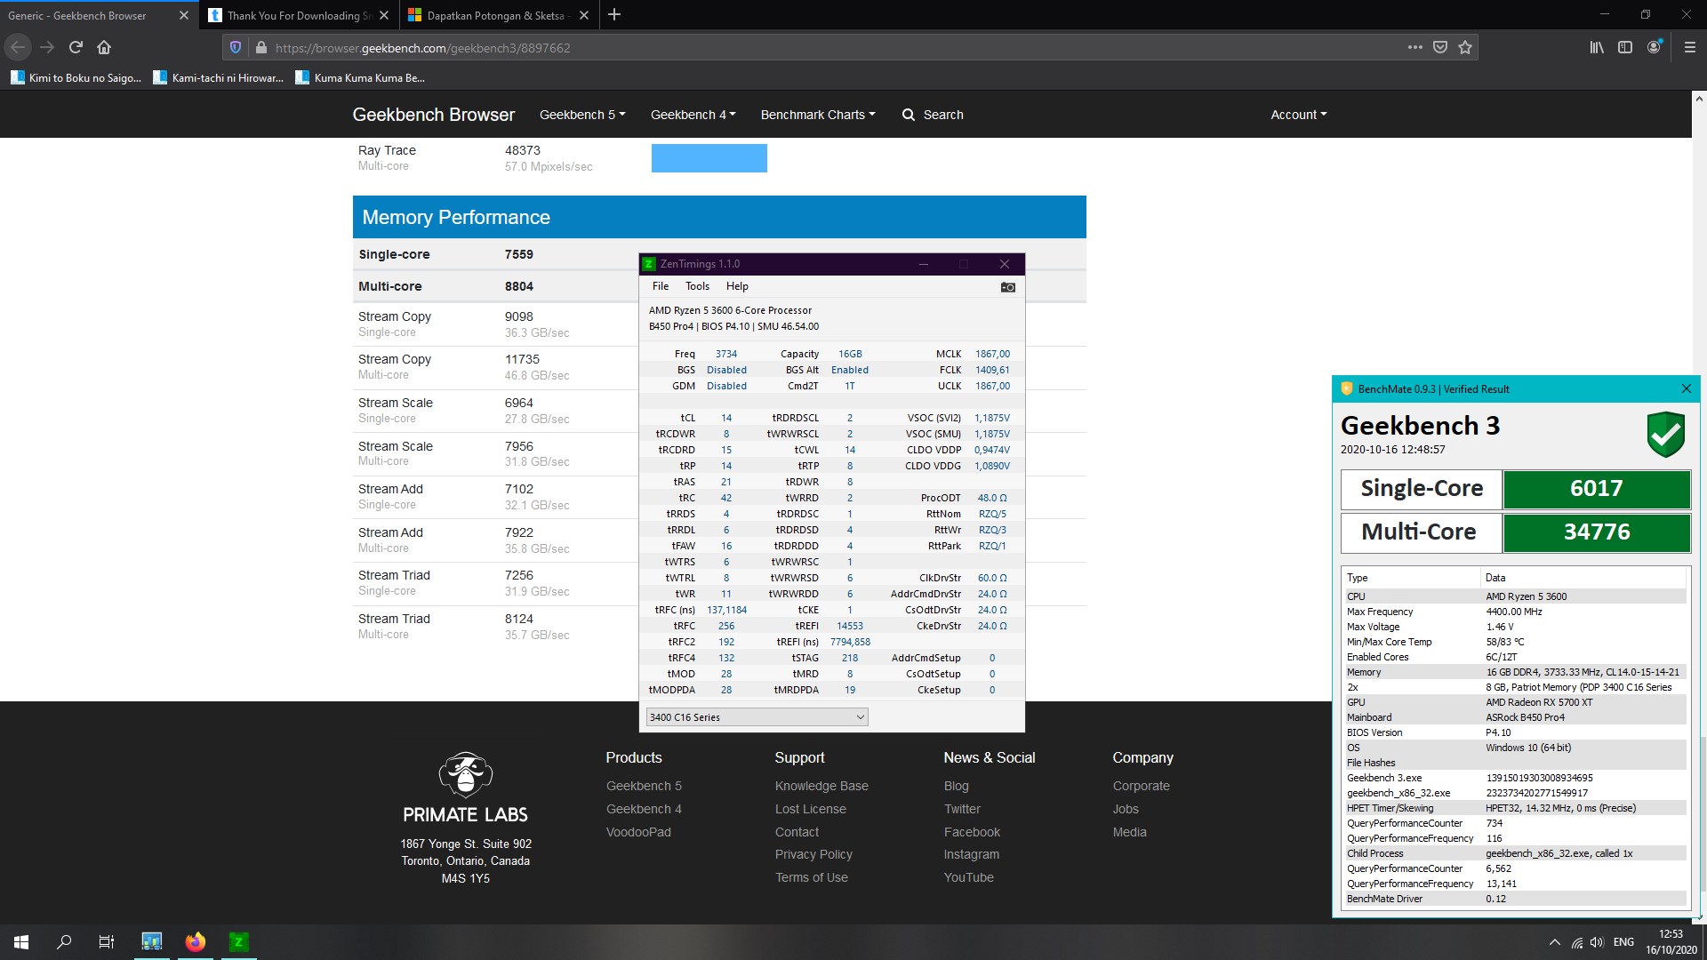Expand the Geekbench 5 dropdown menu
1707x960 pixels.
click(582, 115)
